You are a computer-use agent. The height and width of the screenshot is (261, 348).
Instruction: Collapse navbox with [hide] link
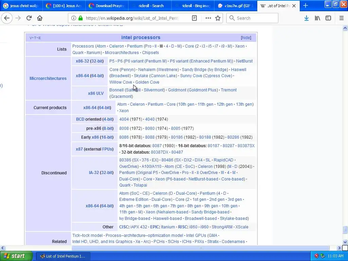click(x=246, y=38)
